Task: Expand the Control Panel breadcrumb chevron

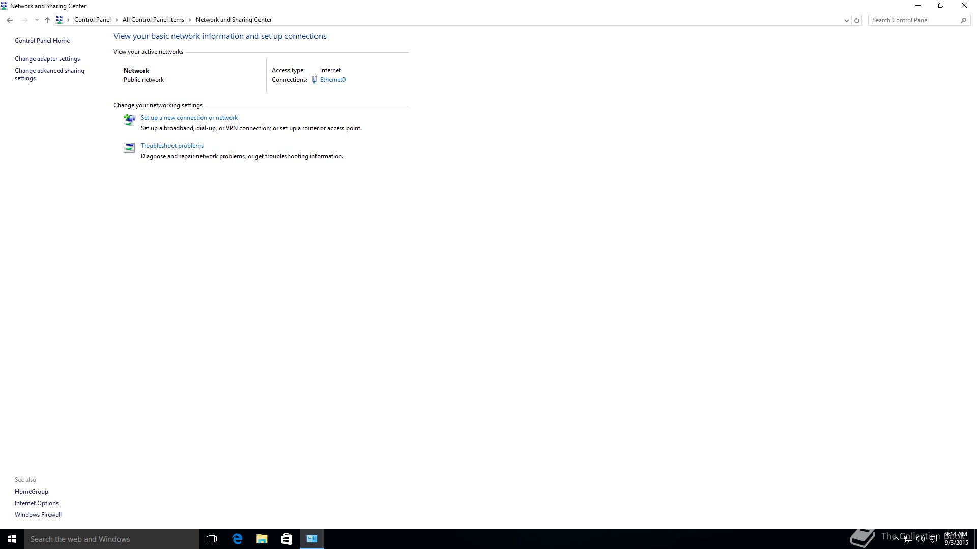Action: [x=117, y=20]
